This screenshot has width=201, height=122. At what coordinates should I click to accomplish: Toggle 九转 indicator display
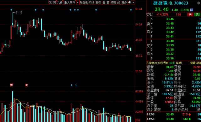pos(60,3)
